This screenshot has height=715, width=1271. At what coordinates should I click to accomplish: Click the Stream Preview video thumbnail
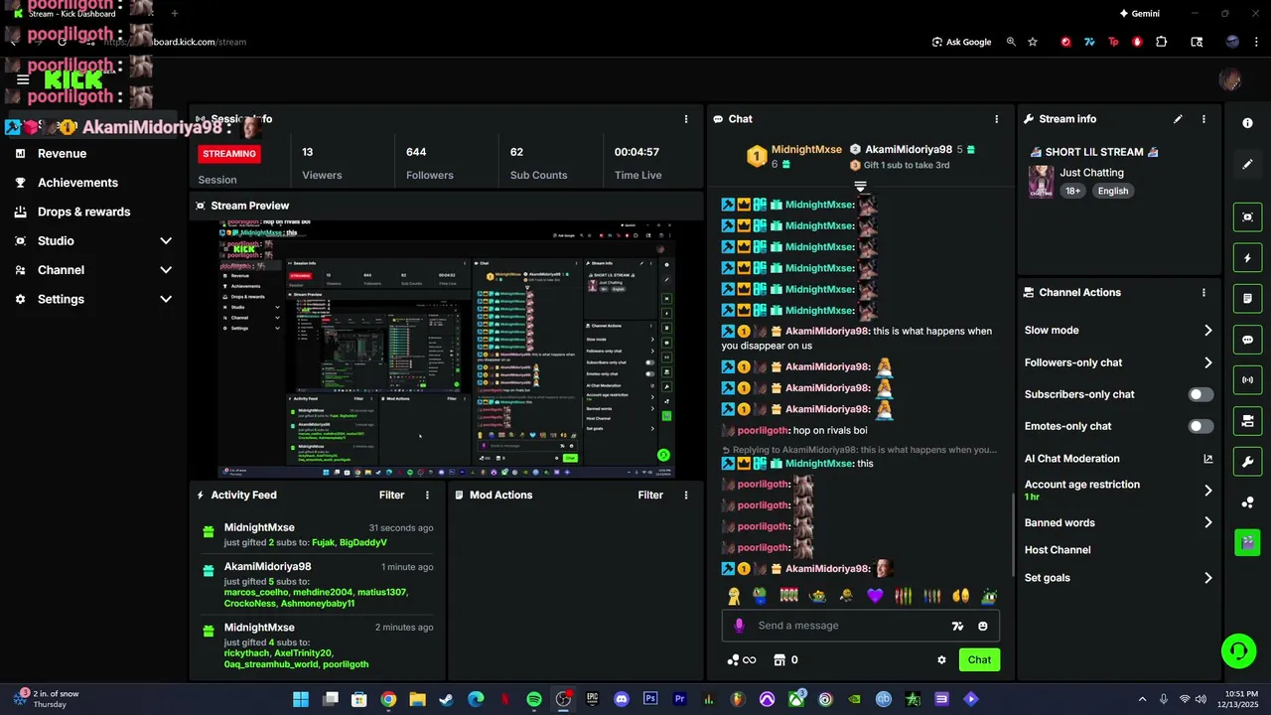coord(447,350)
